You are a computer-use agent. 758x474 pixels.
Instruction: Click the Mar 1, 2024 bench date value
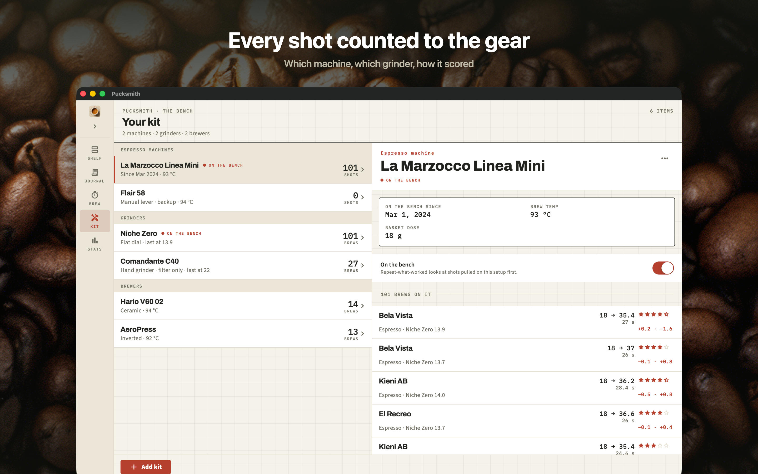click(407, 215)
